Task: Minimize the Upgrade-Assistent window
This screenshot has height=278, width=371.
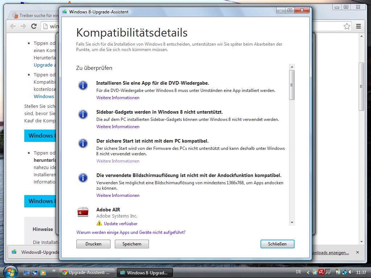Action: coord(281,10)
